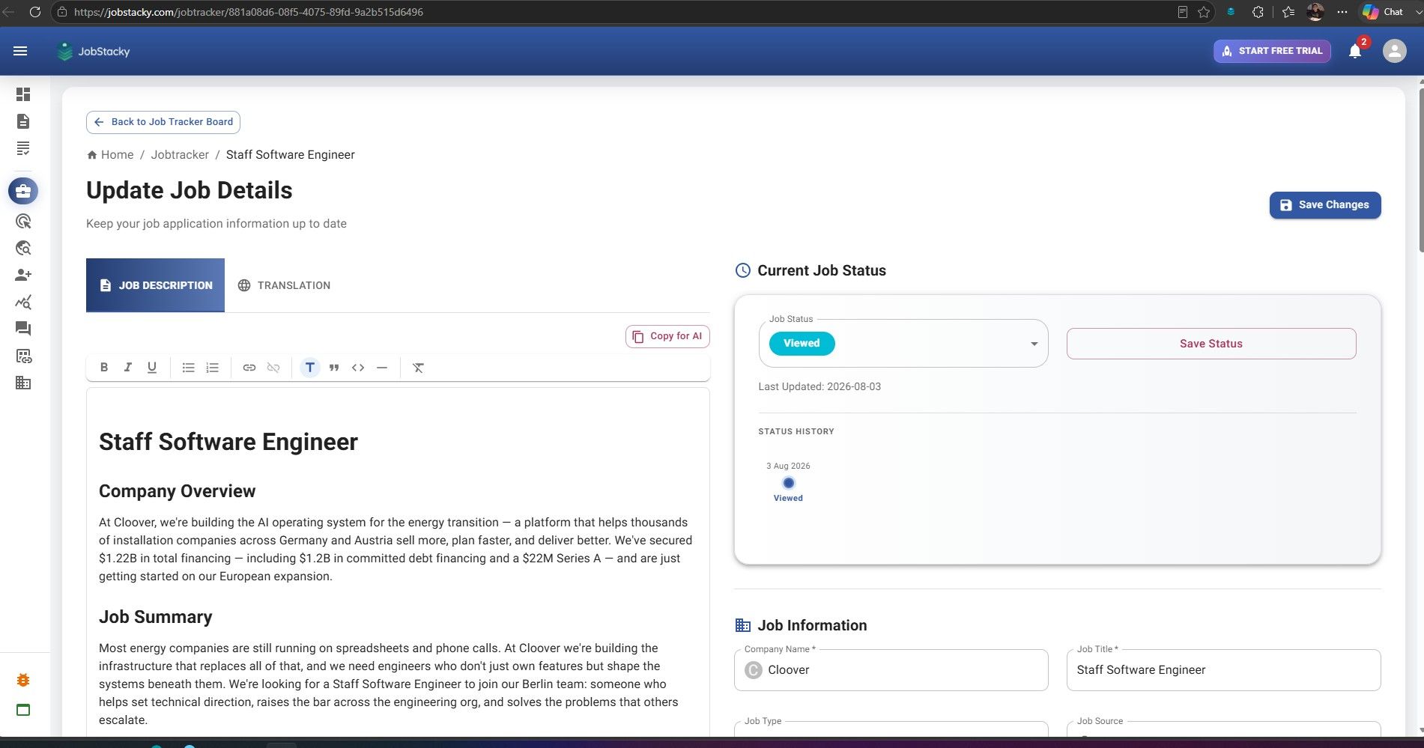This screenshot has width=1424, height=748.
Task: Insert a hyperlink in editor
Action: 249,368
